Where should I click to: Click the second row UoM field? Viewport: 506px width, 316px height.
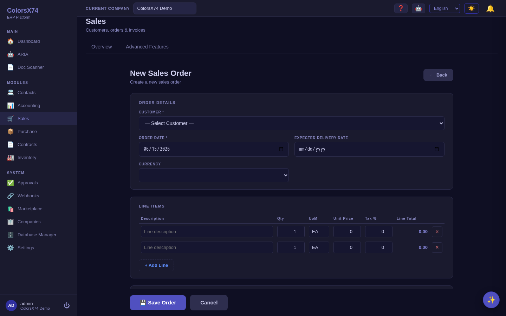coord(319,248)
